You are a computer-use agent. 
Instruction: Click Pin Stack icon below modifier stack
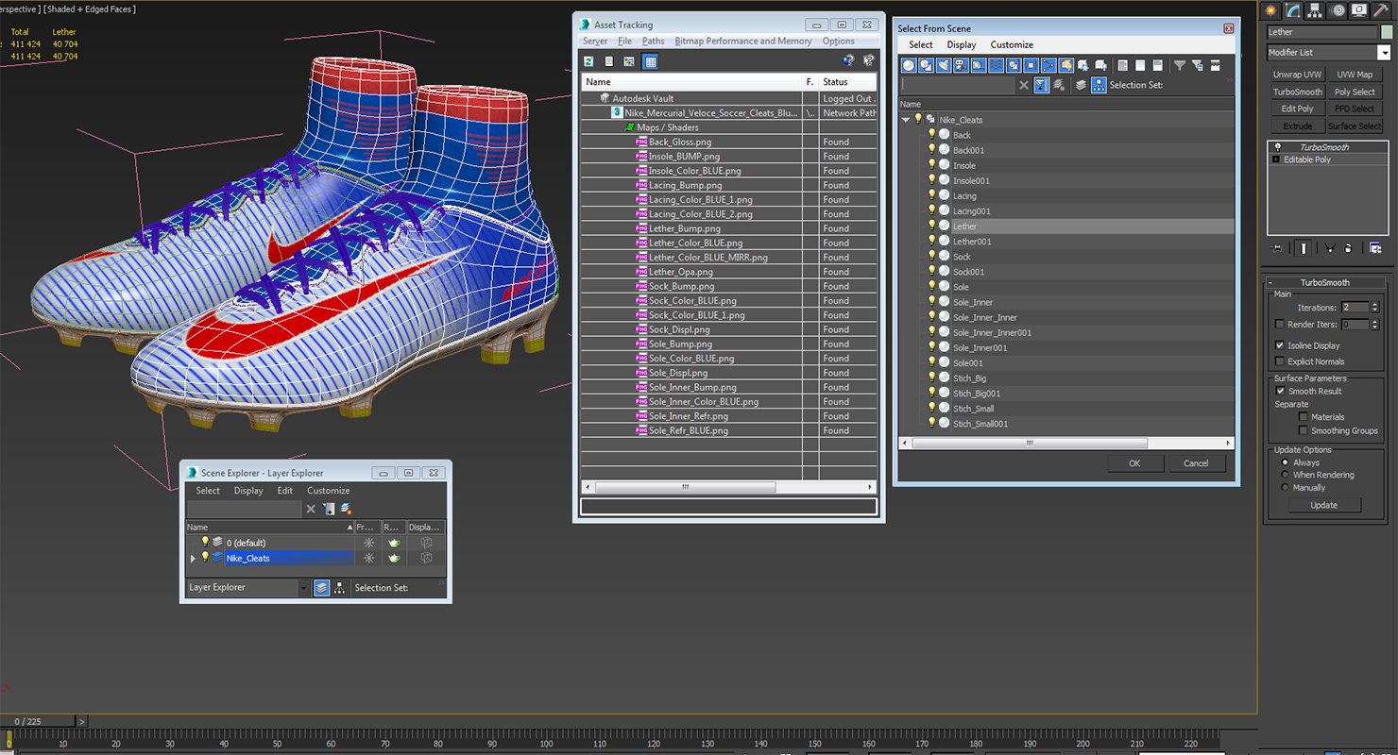click(1277, 248)
